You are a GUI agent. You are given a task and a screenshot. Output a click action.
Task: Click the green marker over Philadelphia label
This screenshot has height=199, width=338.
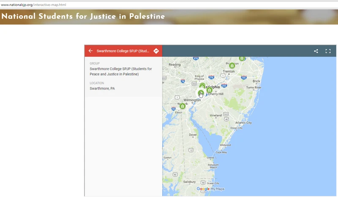(202, 86)
